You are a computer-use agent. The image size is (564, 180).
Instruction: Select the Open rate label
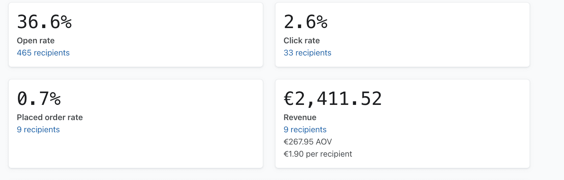tap(36, 41)
